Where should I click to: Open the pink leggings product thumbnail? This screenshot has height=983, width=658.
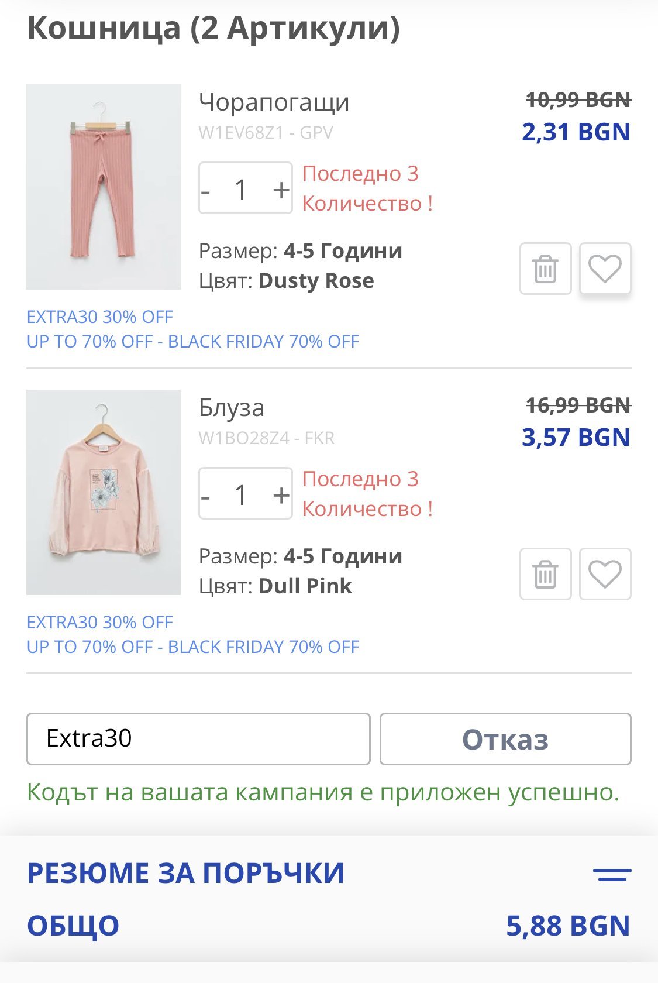[x=104, y=187]
